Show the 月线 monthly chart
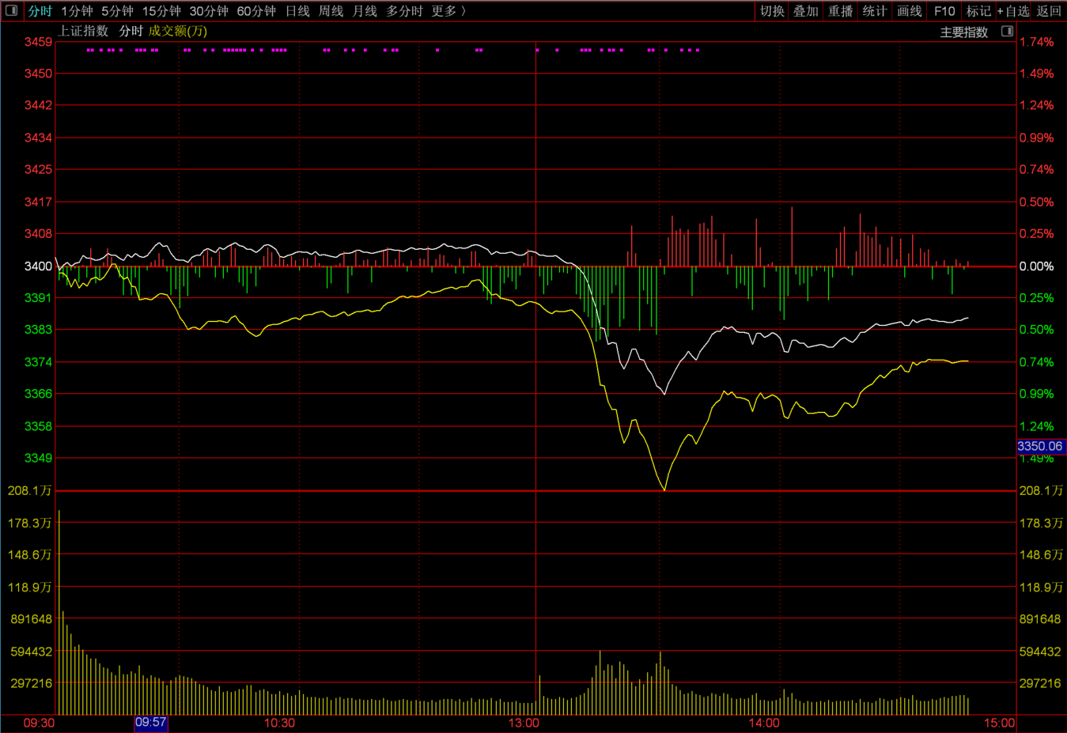Image resolution: width=1067 pixels, height=733 pixels. pyautogui.click(x=365, y=11)
